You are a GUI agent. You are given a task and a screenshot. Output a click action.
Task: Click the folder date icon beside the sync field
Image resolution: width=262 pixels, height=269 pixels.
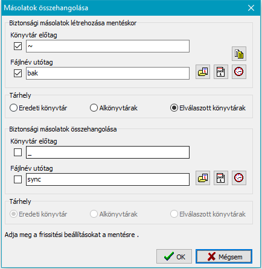tap(203, 178)
